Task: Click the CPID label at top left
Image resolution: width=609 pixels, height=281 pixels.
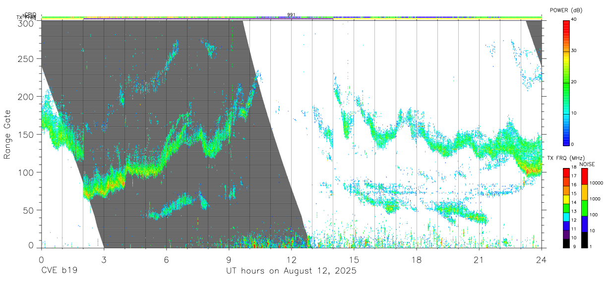Action: 31,14
